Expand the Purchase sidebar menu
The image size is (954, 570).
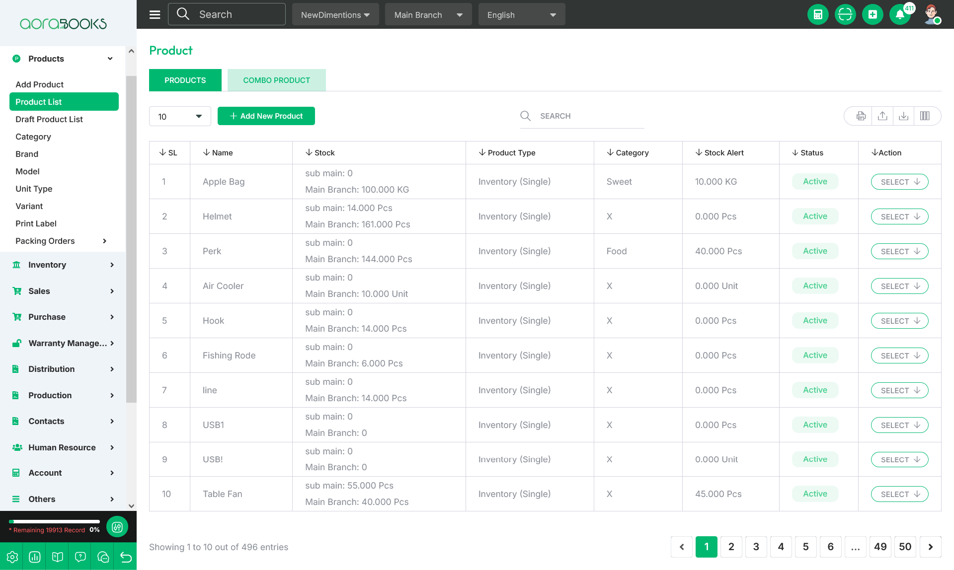[63, 317]
